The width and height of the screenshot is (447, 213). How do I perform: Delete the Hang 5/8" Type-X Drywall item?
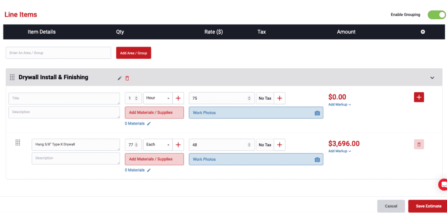419,144
